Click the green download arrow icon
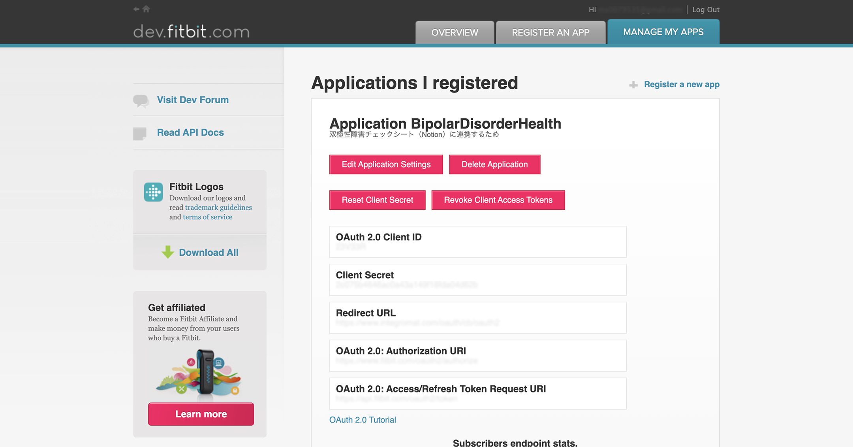The height and width of the screenshot is (447, 853). tap(168, 252)
